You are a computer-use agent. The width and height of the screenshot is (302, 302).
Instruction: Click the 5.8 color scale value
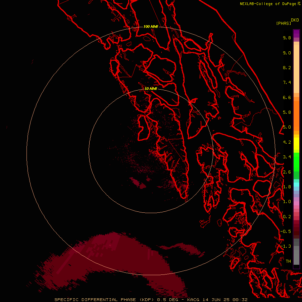point(287,112)
